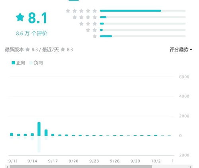This screenshot has height=168, width=199.
Task: Select the single-star rating row icon
Action: pos(95,36)
